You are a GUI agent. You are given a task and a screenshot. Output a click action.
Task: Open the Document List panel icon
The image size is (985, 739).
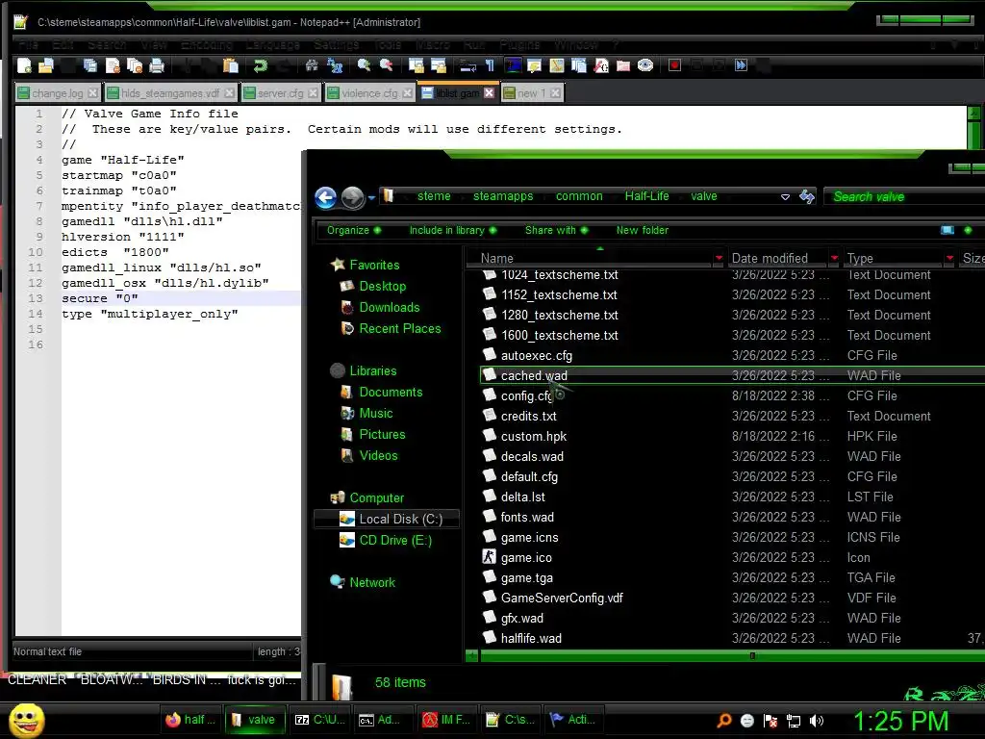(578, 65)
